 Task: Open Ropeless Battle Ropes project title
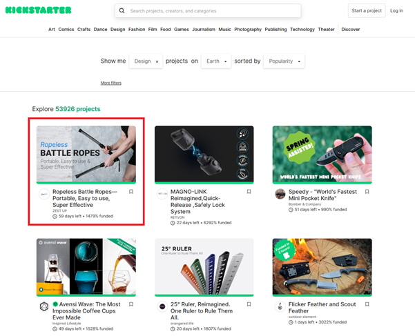(x=85, y=198)
